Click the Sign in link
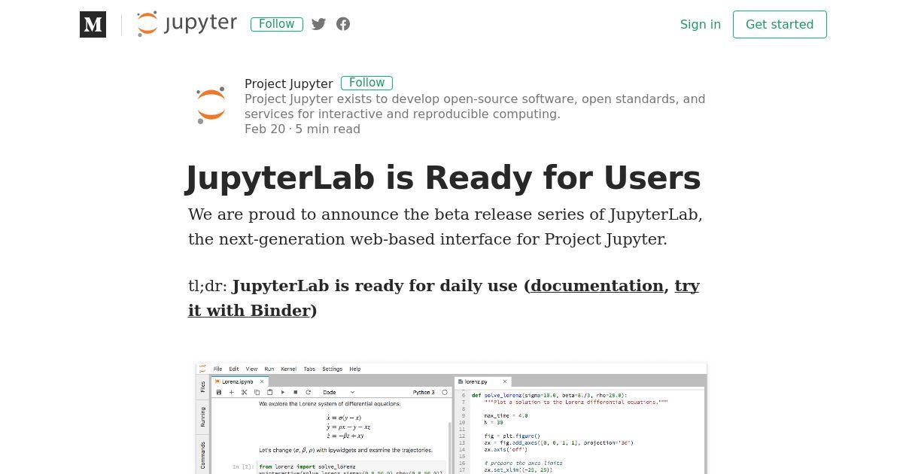 (701, 24)
